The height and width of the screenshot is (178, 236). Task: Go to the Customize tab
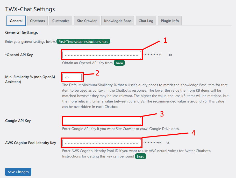click(x=61, y=21)
